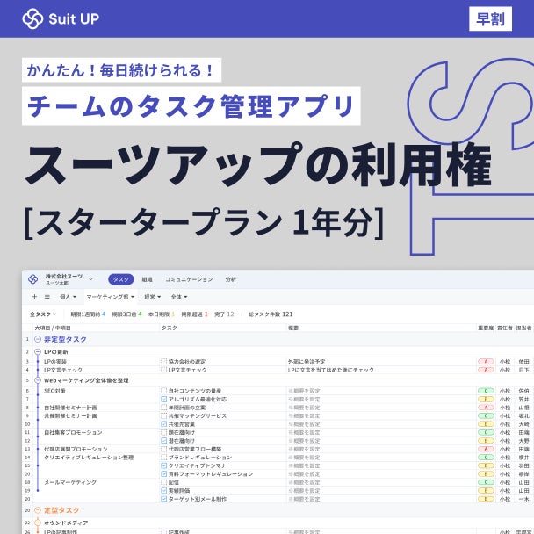
Task: Filter by 期限超過 count
Action: [x=194, y=314]
